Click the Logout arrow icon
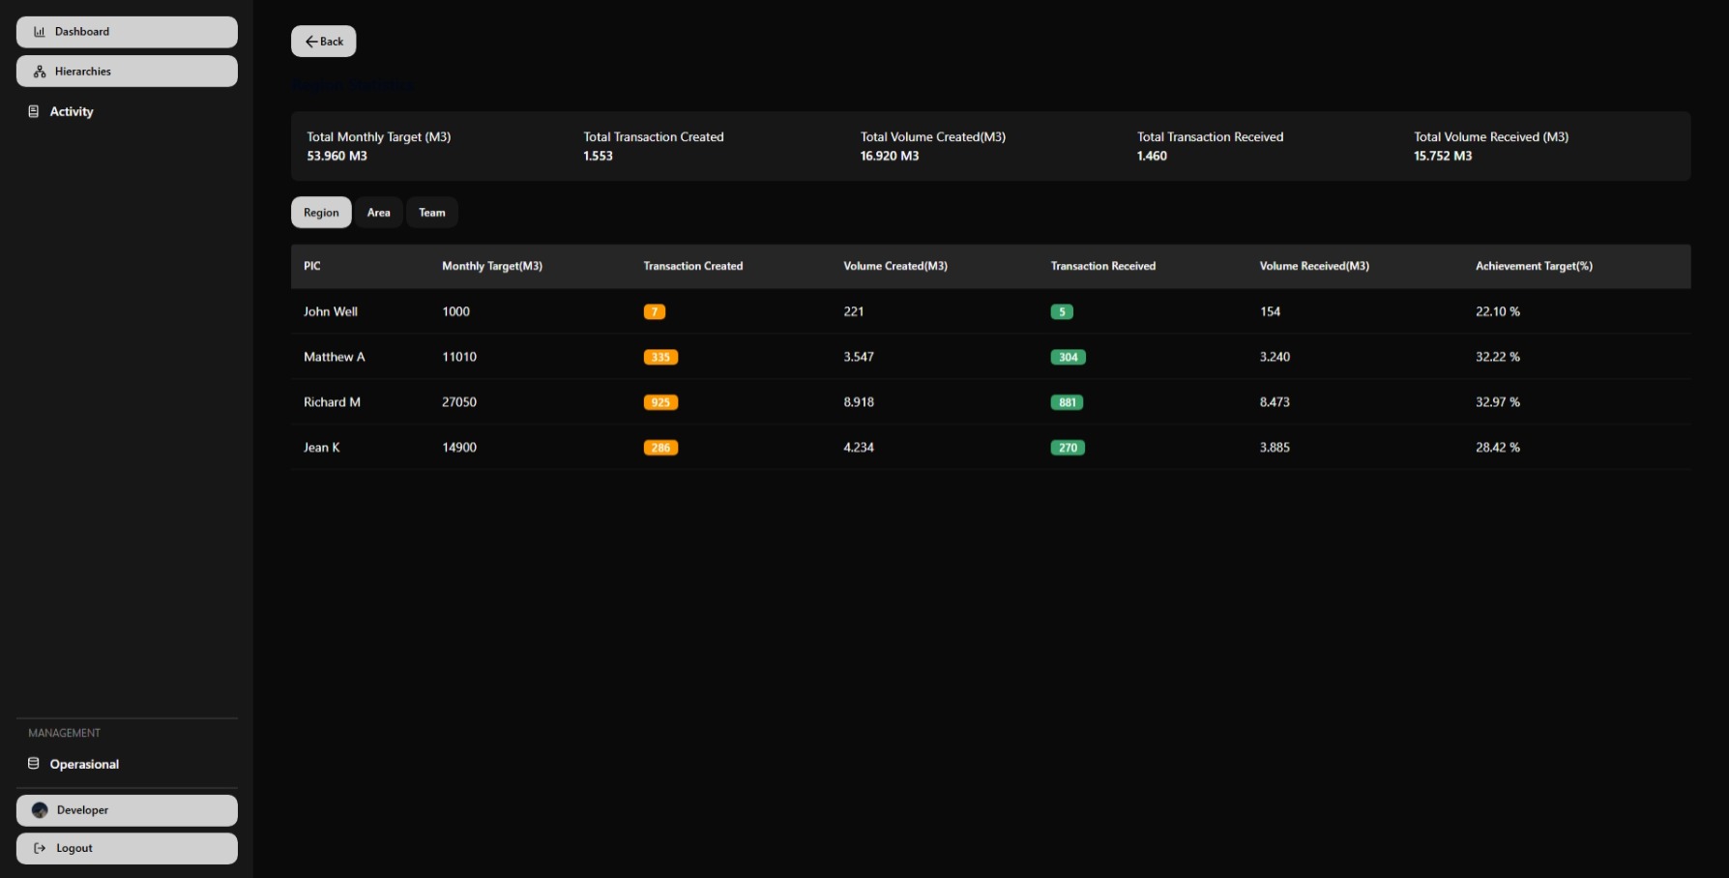This screenshot has width=1729, height=878. [x=40, y=848]
